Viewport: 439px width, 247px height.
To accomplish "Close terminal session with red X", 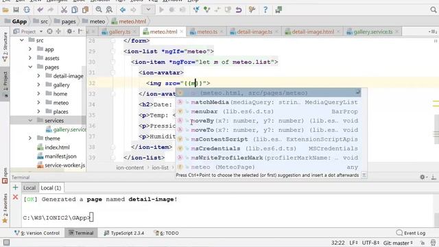I will coord(15,197).
